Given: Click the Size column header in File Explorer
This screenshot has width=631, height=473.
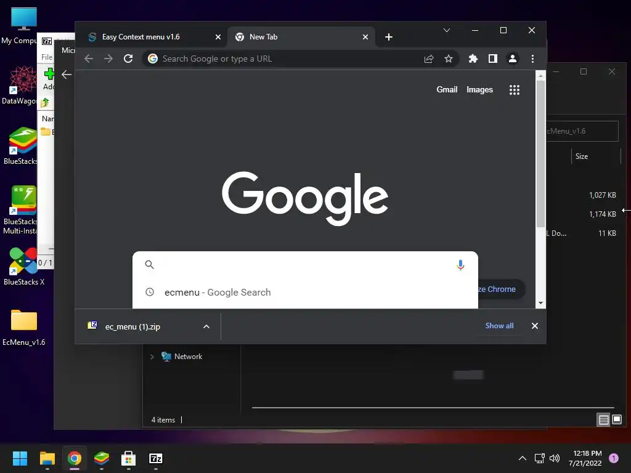Looking at the screenshot, I should [596, 156].
